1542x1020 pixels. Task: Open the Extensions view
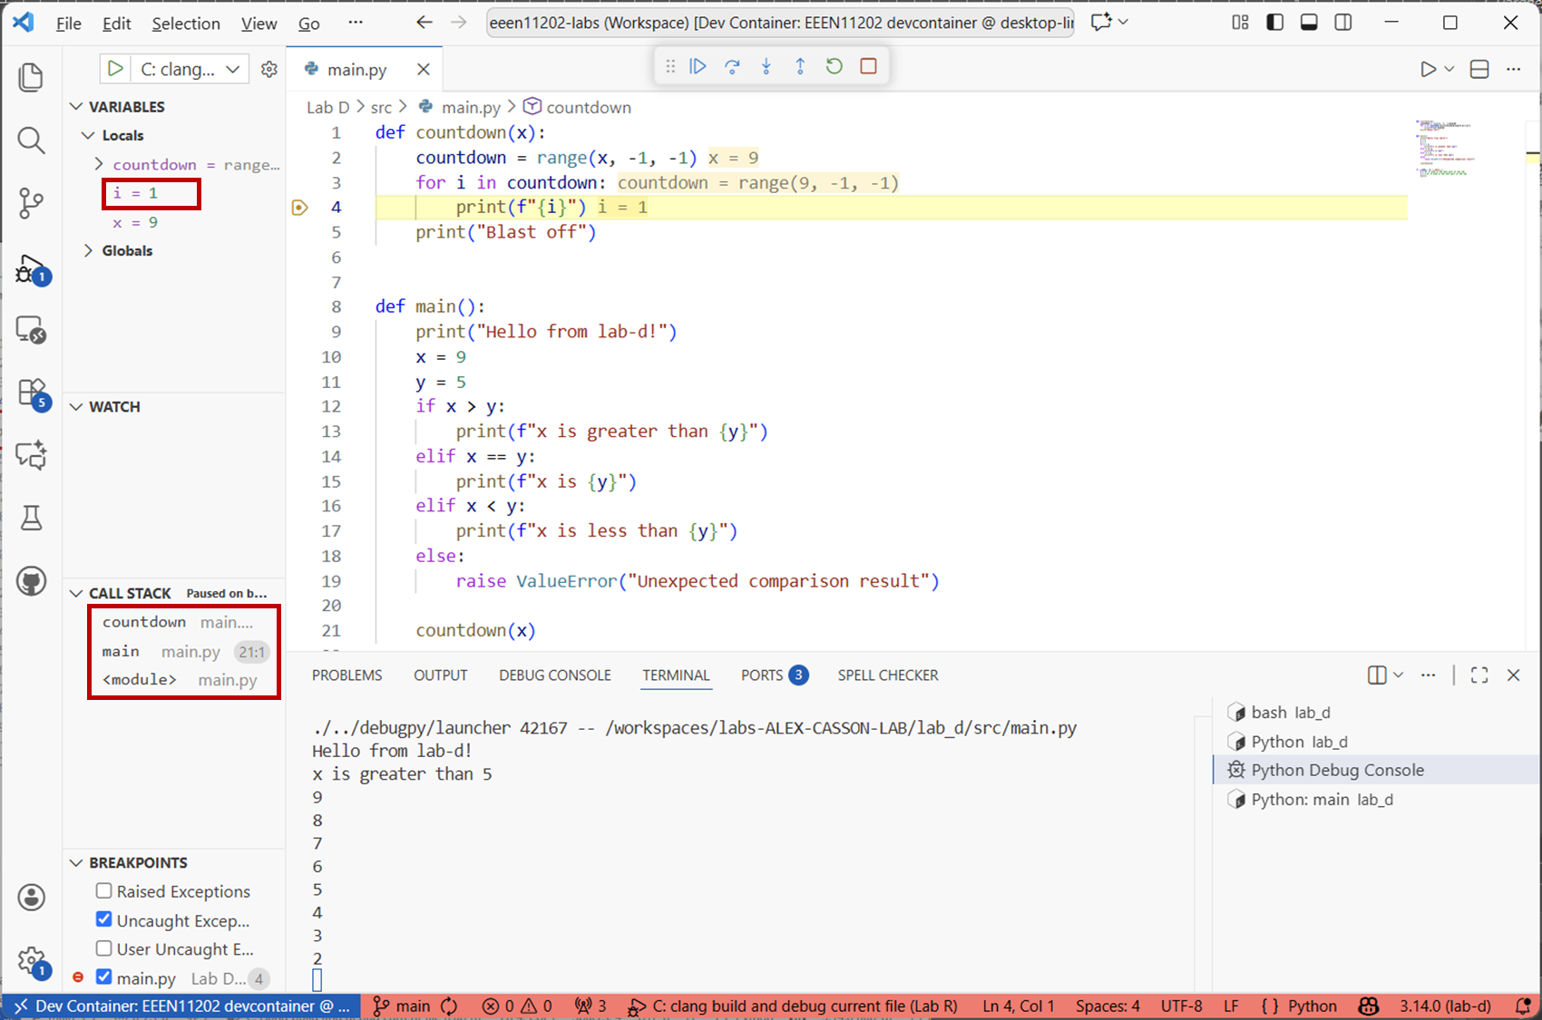(31, 393)
